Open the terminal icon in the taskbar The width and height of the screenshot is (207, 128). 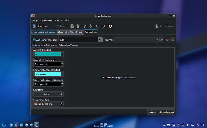[x=16, y=125]
